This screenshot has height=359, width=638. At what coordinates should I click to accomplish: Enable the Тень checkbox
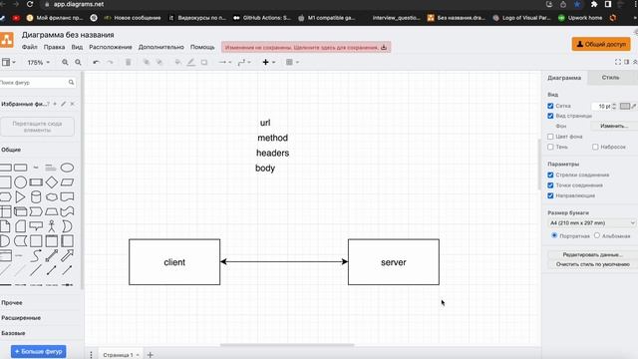550,147
